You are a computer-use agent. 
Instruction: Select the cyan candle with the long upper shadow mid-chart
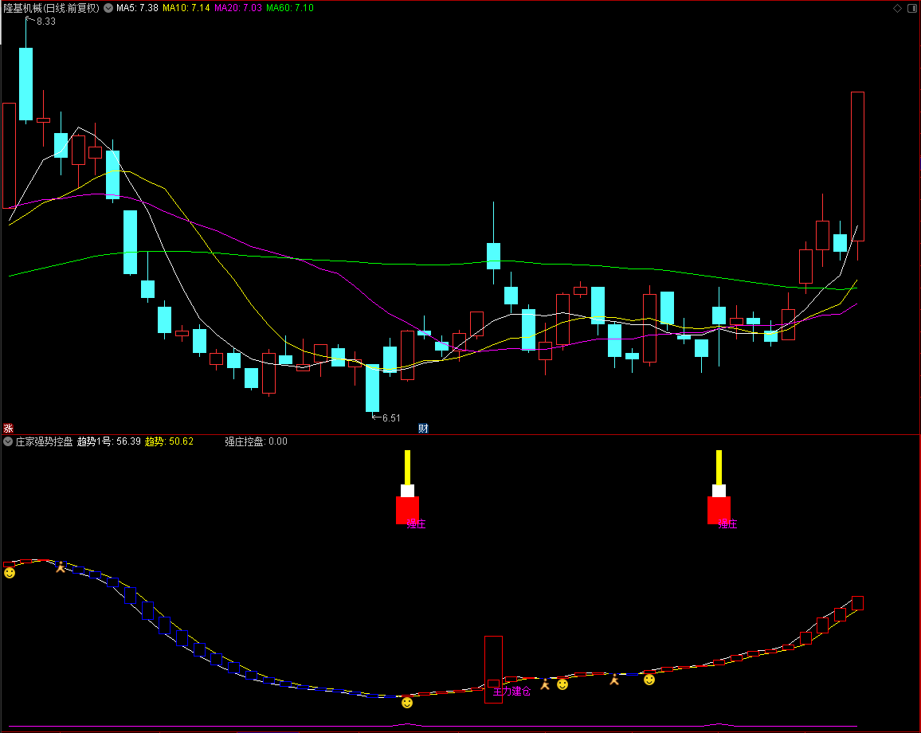(493, 256)
